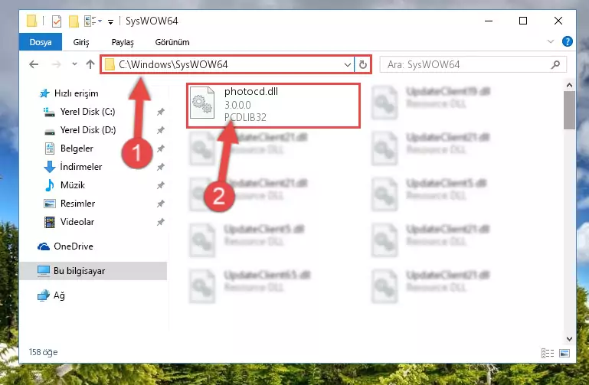Open the Customize Quick Access Toolbar dropdown

110,21
